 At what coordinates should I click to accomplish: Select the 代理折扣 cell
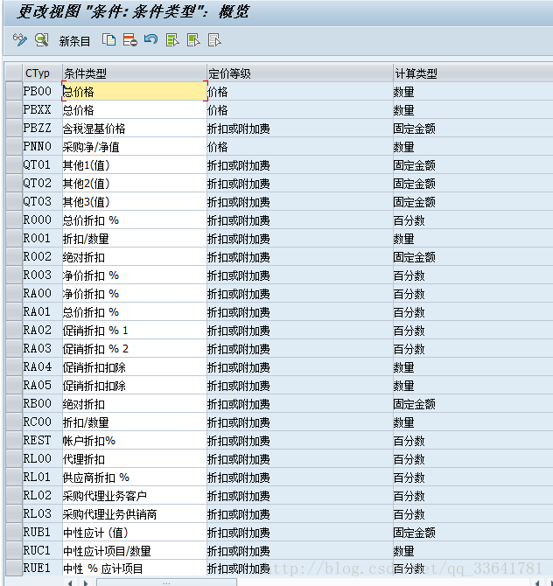(135, 458)
